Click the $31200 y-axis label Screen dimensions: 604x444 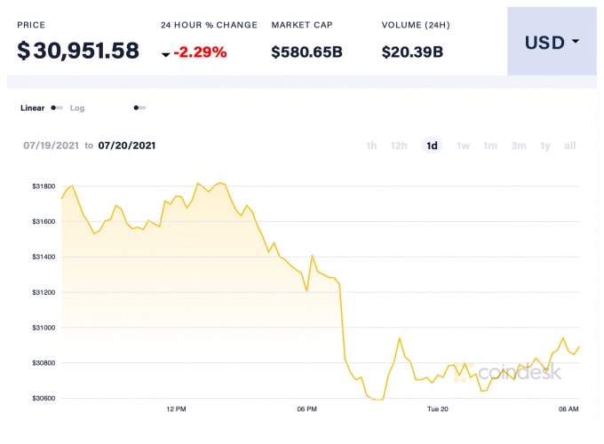coord(44,292)
